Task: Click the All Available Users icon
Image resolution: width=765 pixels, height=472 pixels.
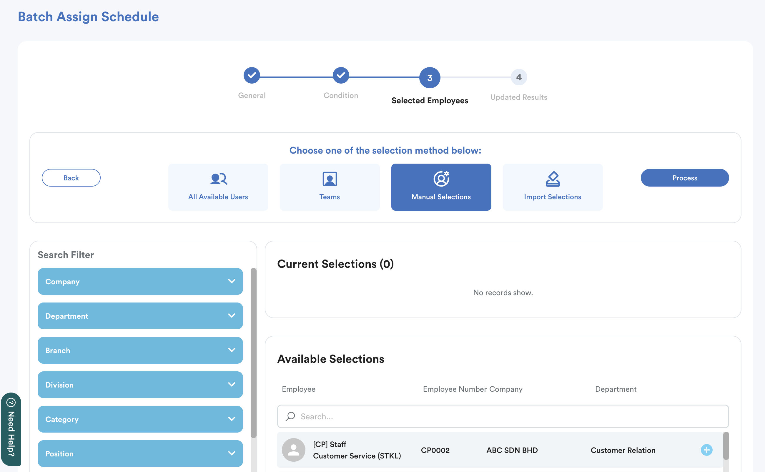Action: click(x=218, y=179)
